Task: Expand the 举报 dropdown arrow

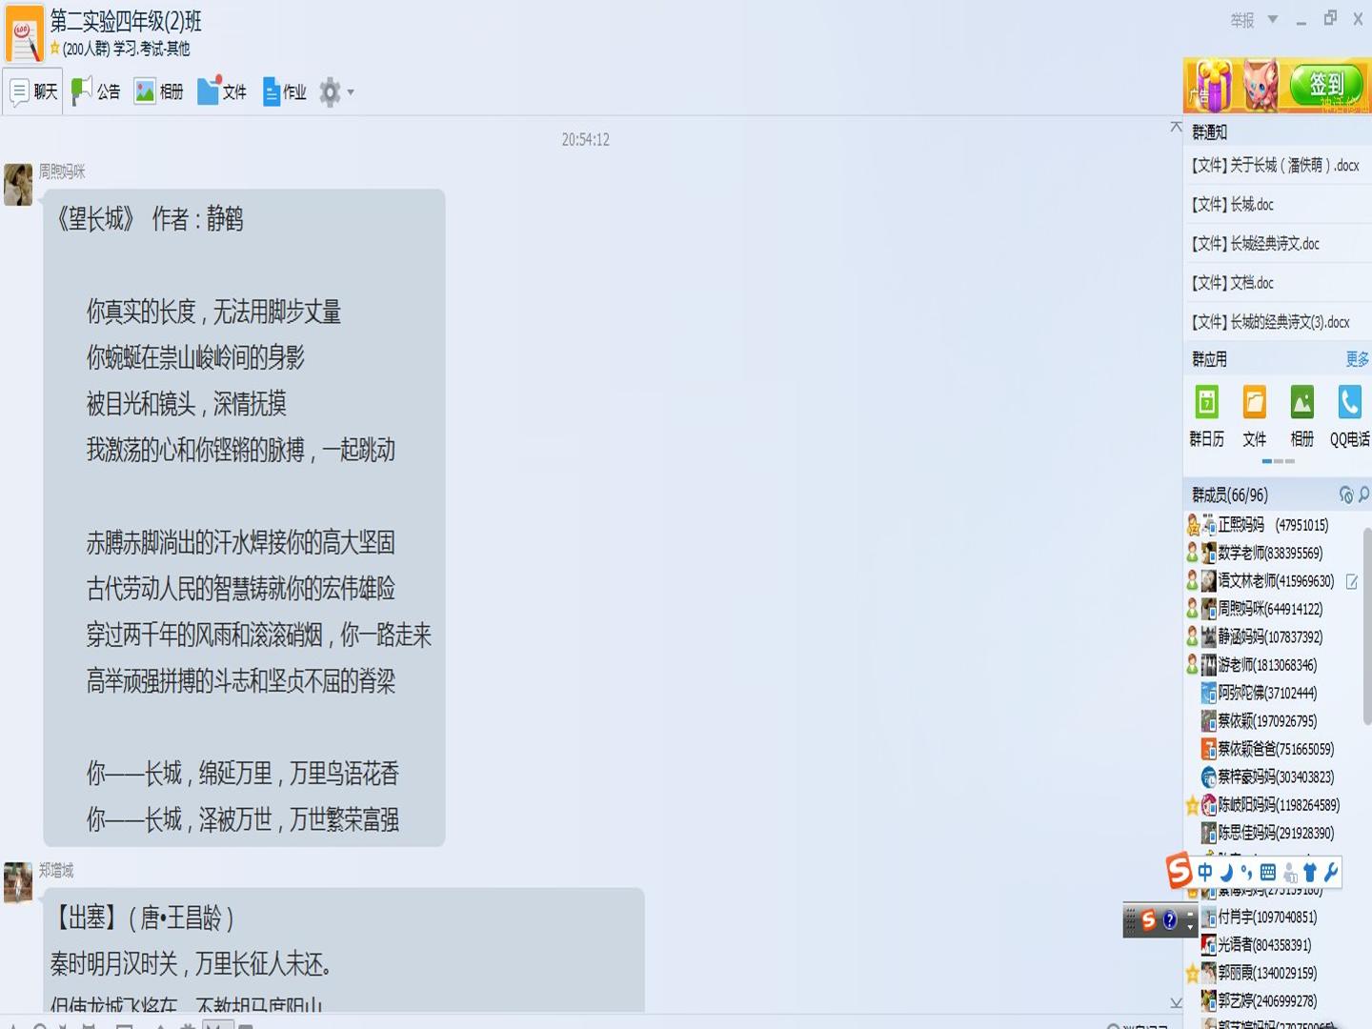Action: point(1272,19)
